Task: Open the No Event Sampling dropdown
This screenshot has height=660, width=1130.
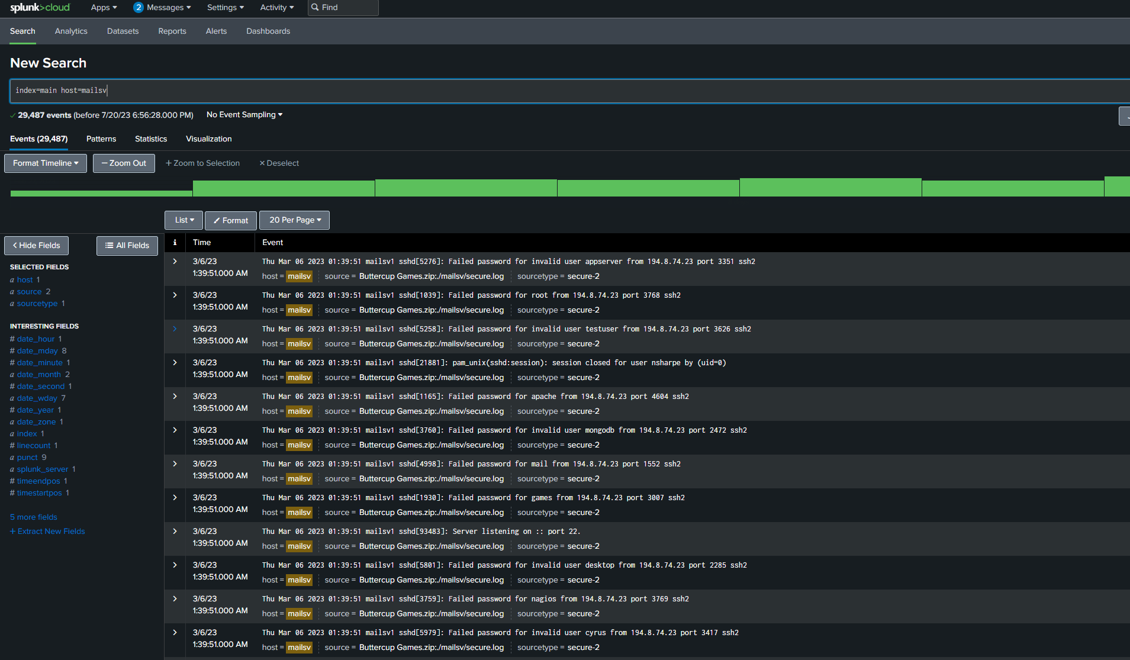Action: point(243,114)
